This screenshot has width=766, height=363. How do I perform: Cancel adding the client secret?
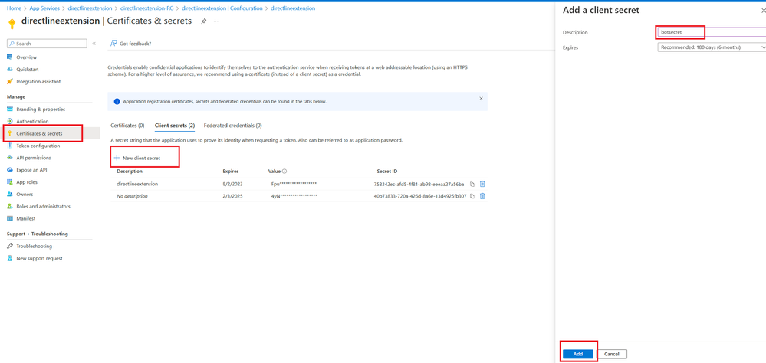click(612, 355)
